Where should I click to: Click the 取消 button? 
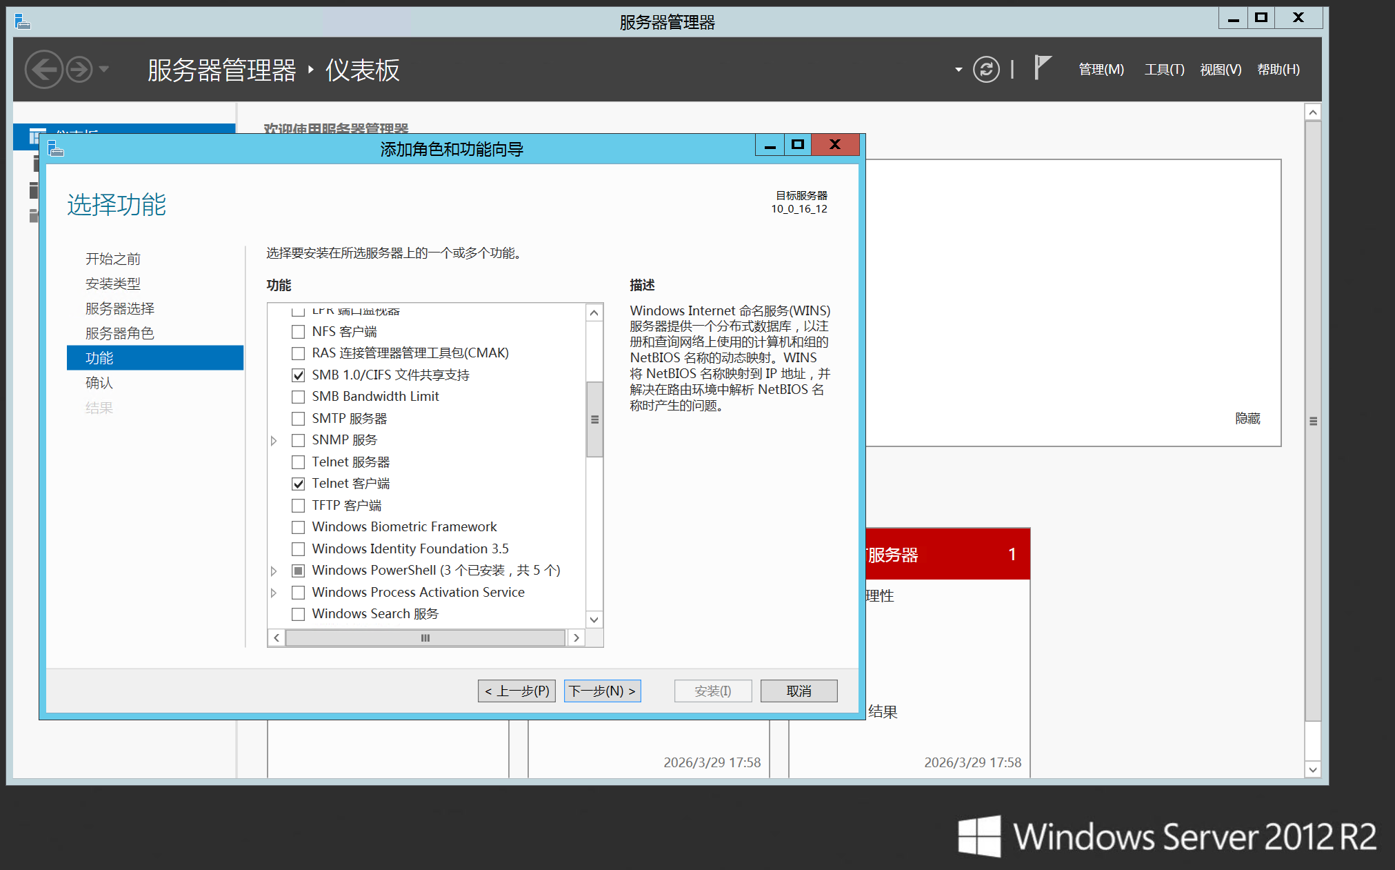[799, 691]
